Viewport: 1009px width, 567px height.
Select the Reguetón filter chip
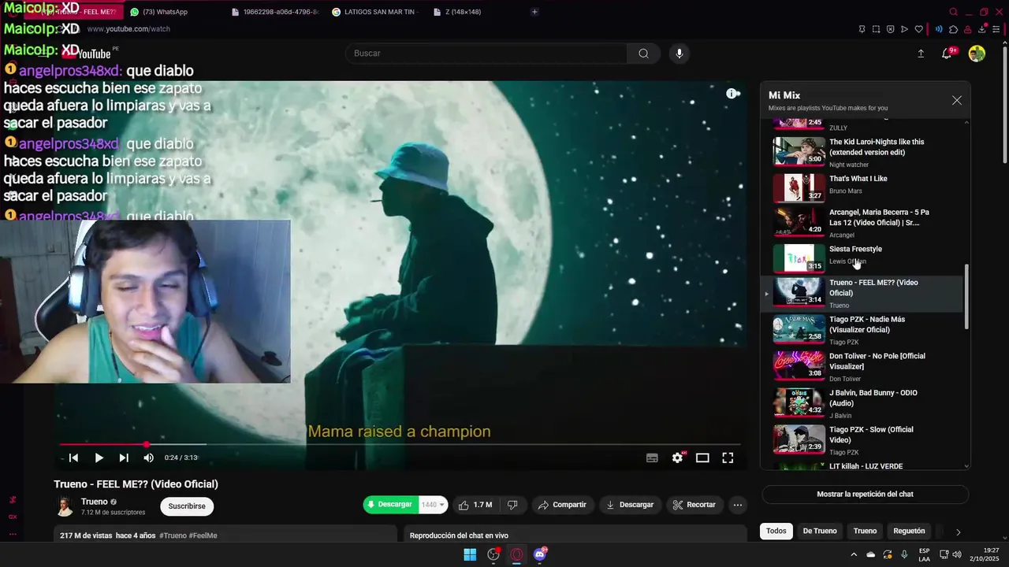(909, 531)
